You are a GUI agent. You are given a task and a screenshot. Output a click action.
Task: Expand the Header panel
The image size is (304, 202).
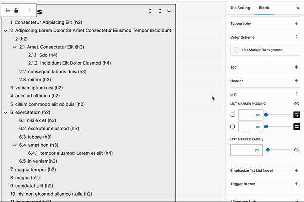pyautogui.click(x=296, y=81)
